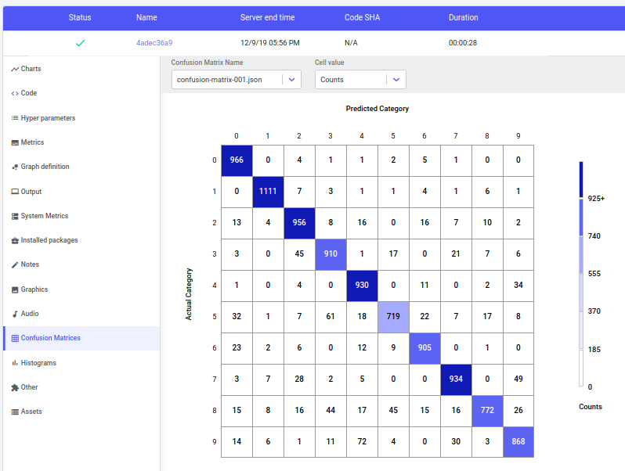Open the Installed packages briefcase icon
The image size is (625, 471).
15,240
